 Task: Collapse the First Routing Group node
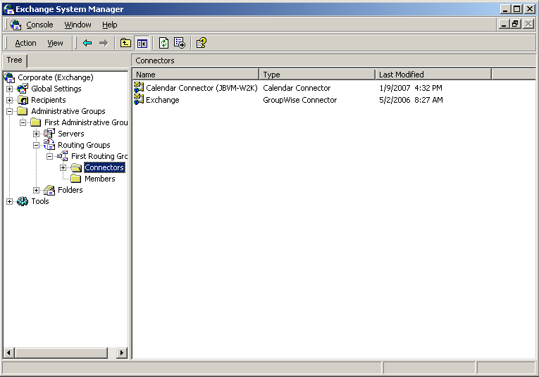pos(49,156)
